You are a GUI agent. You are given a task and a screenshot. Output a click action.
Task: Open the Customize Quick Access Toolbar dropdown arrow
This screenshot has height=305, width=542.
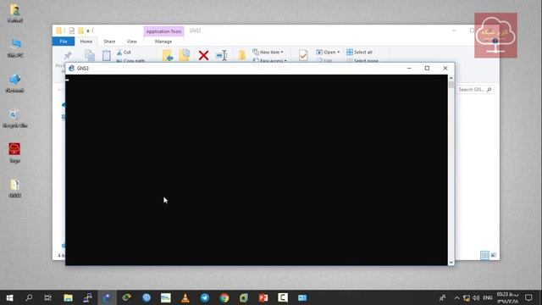pyautogui.click(x=88, y=30)
